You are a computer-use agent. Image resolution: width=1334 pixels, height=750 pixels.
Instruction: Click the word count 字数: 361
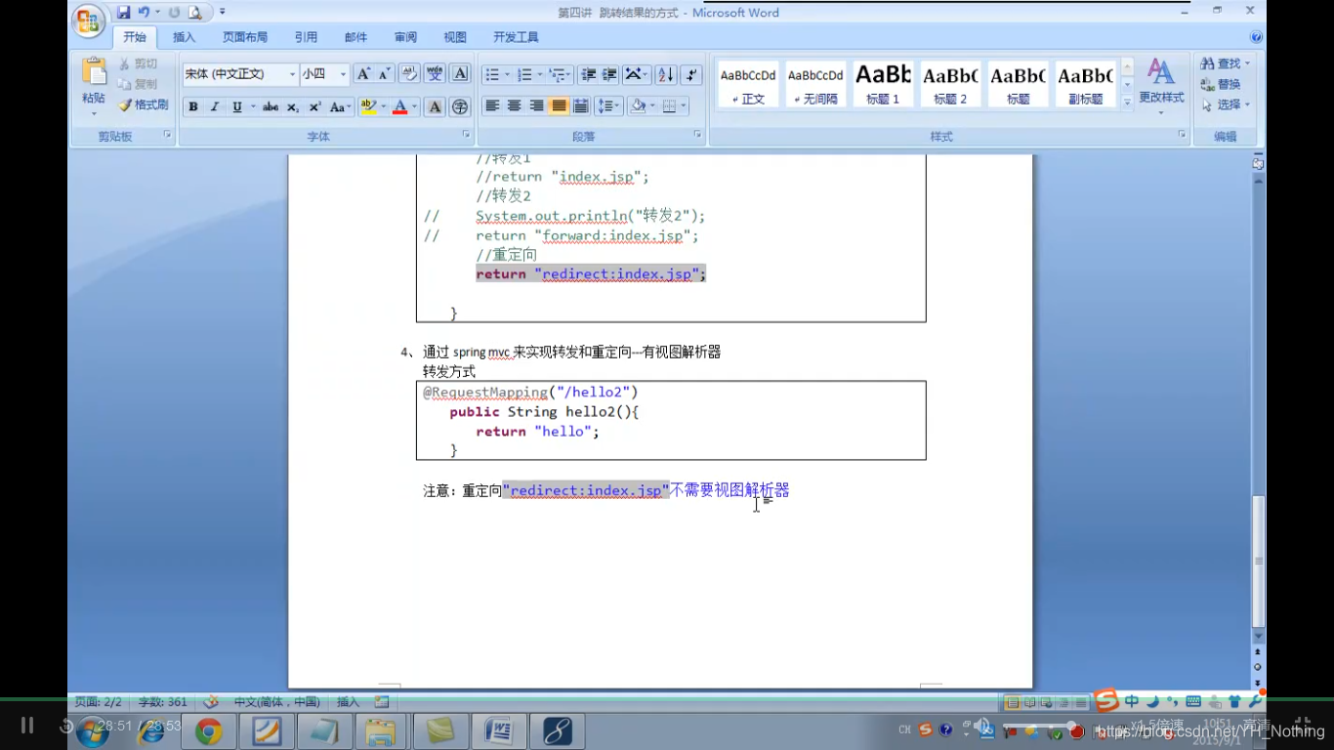click(162, 702)
